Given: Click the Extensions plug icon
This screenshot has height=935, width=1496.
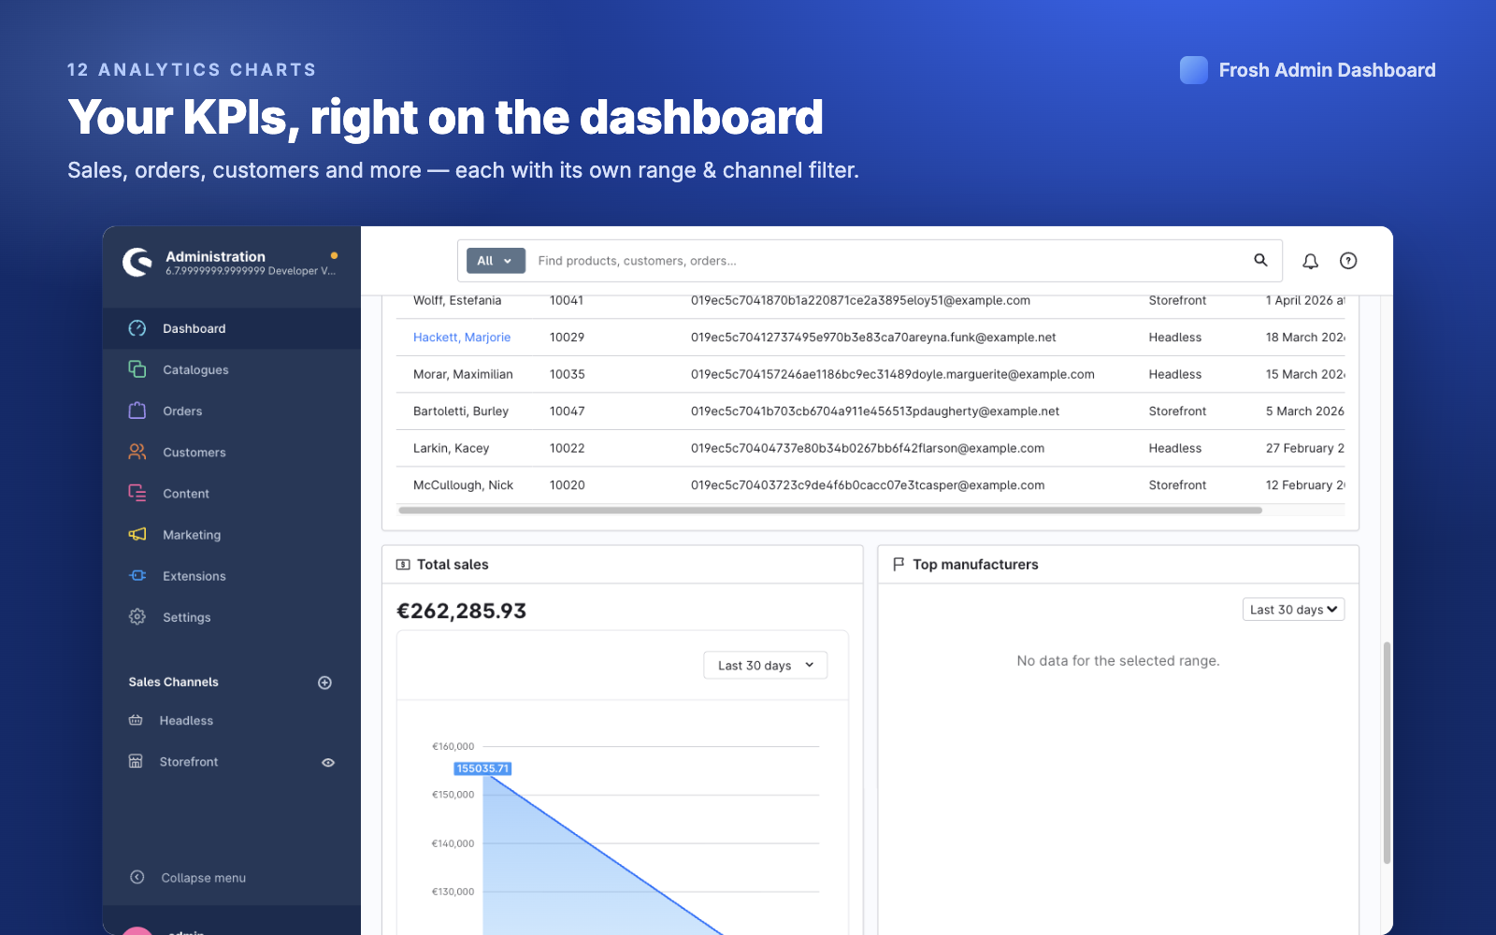Looking at the screenshot, I should [137, 575].
